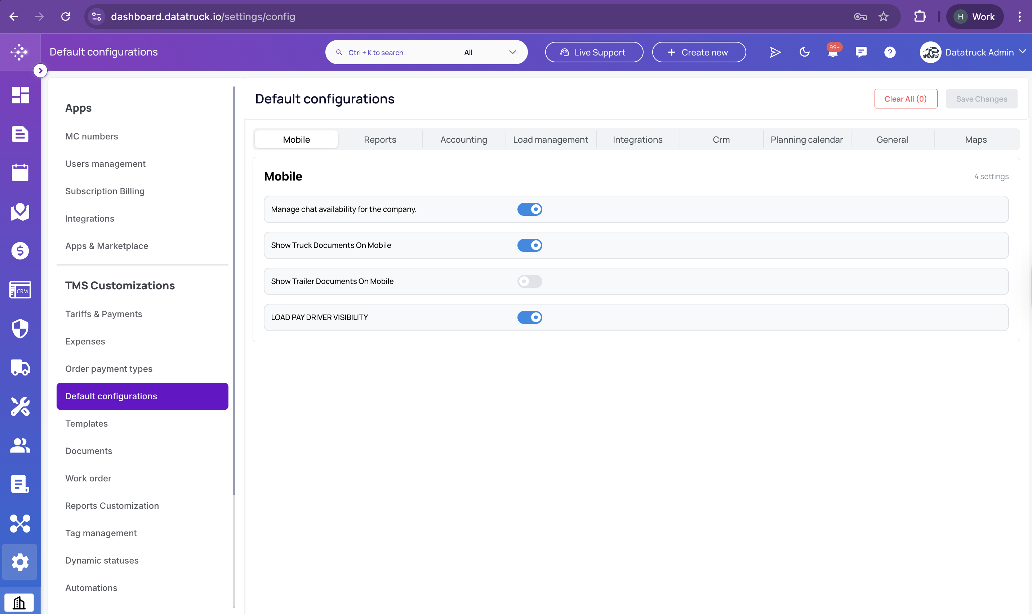Click the paper plane send icon

(775, 52)
